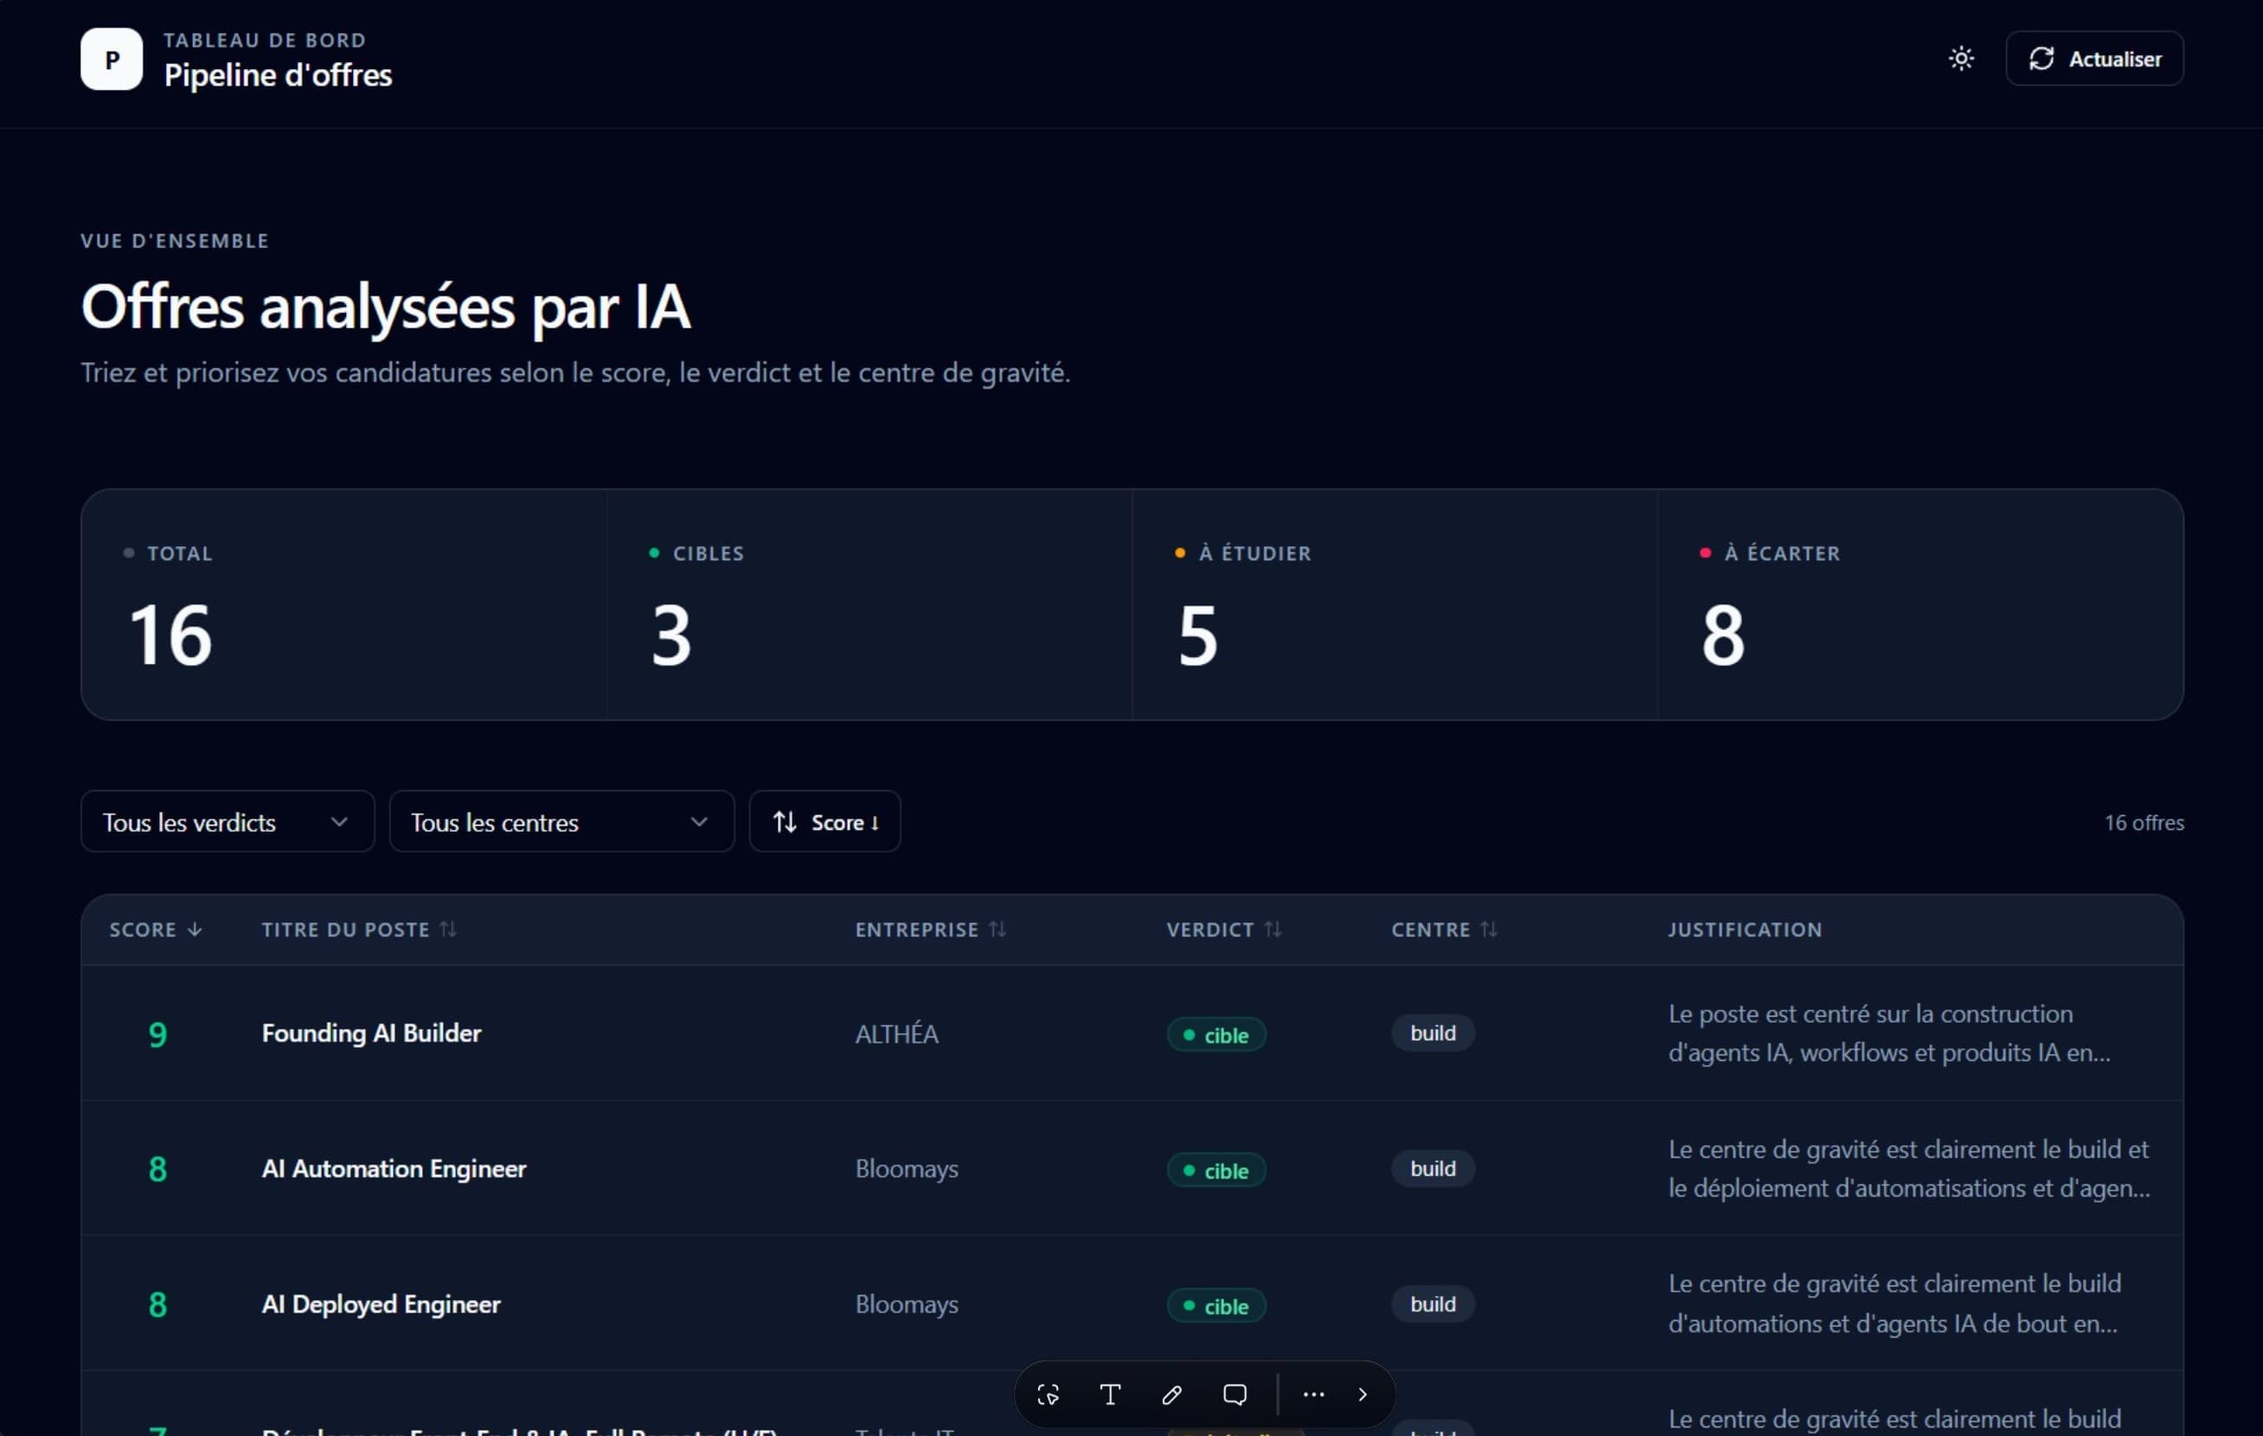Sort by CENTRE column header
Screen dimensions: 2263x1436
1444,929
